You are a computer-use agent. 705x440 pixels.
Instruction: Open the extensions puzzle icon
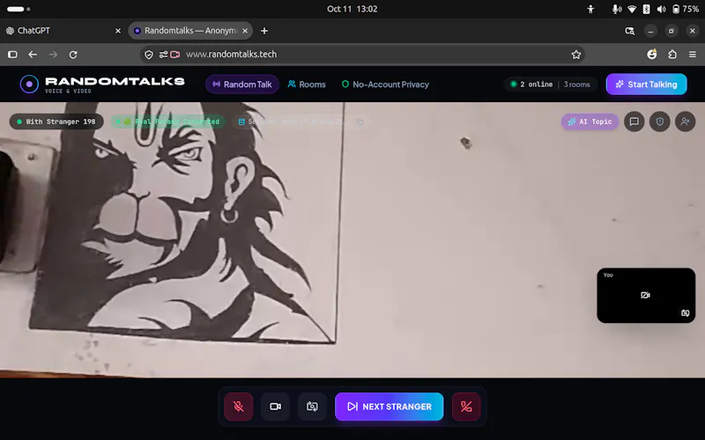point(672,55)
